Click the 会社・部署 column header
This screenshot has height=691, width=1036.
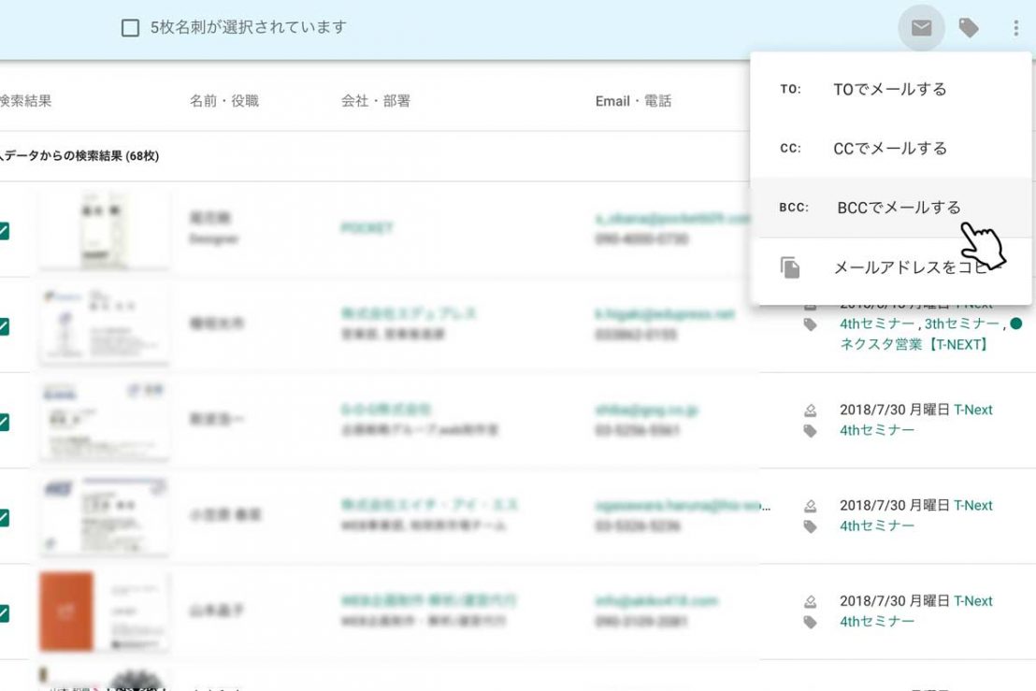coord(375,101)
